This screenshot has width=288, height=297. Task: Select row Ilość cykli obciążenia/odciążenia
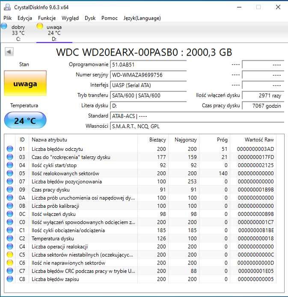pos(140,230)
